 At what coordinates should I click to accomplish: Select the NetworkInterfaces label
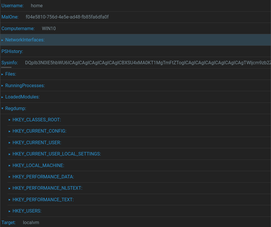tap(25, 40)
